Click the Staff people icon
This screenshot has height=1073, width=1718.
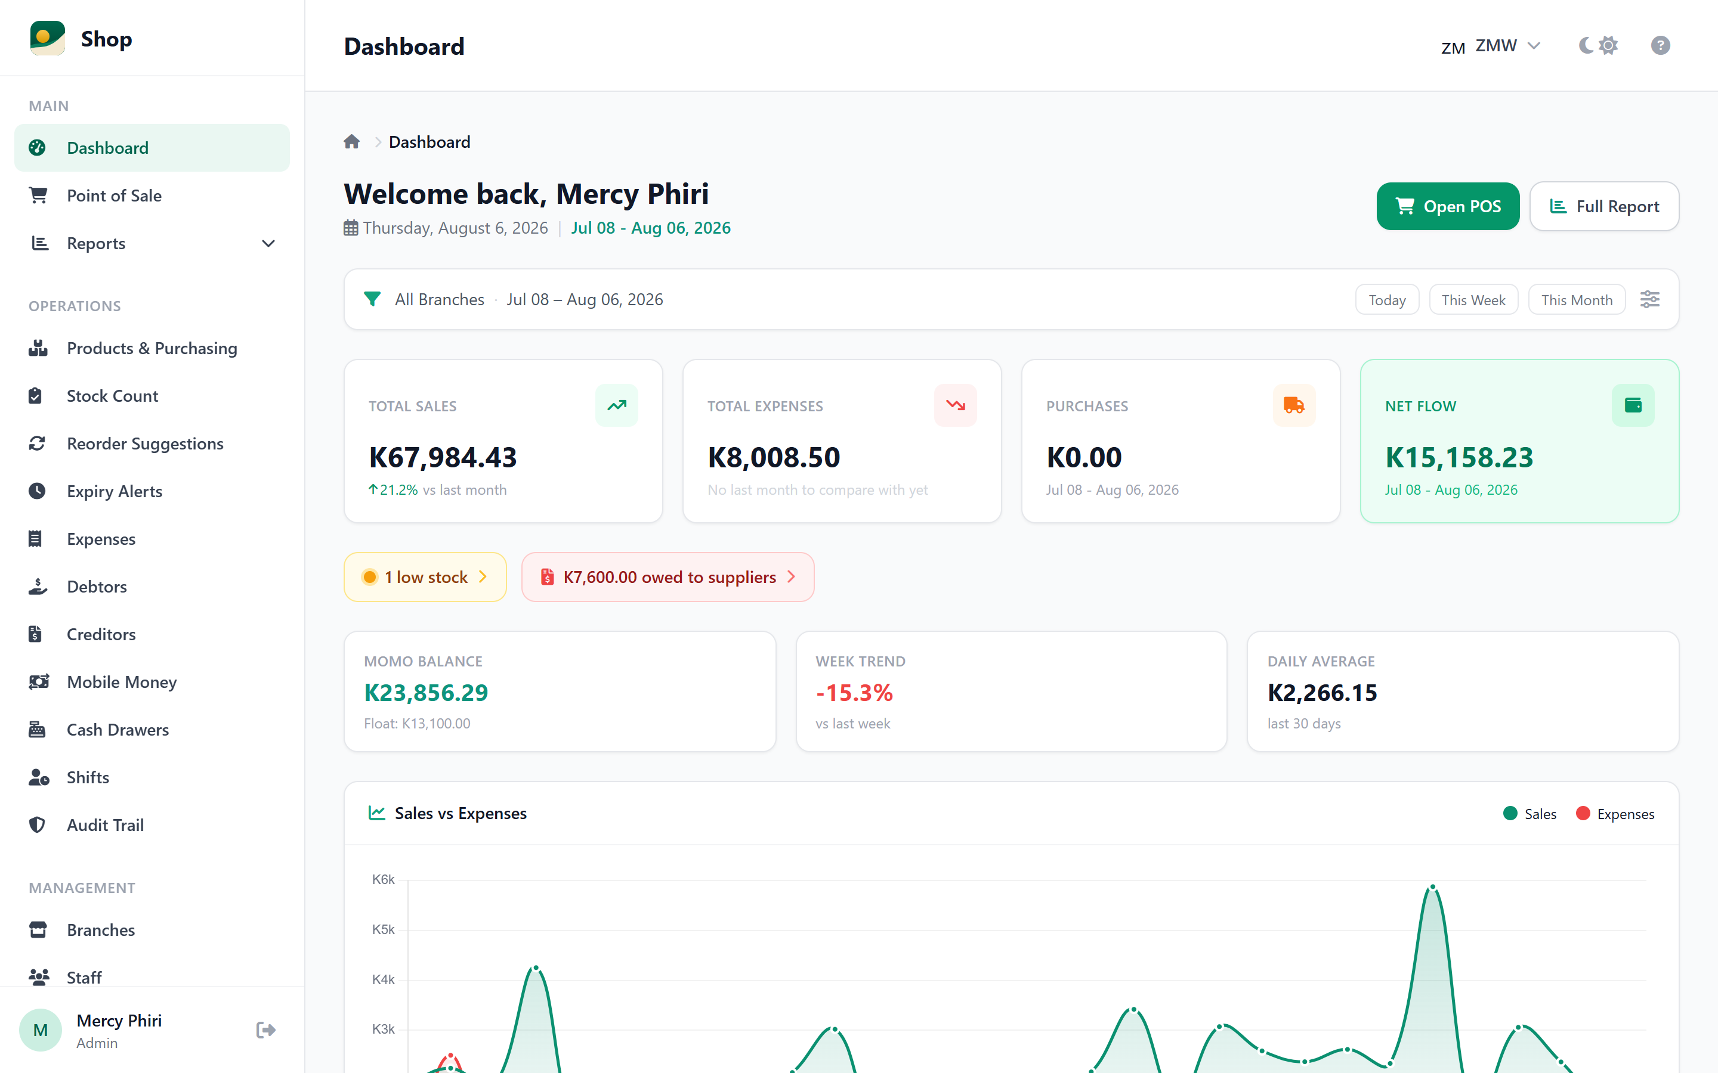point(39,977)
